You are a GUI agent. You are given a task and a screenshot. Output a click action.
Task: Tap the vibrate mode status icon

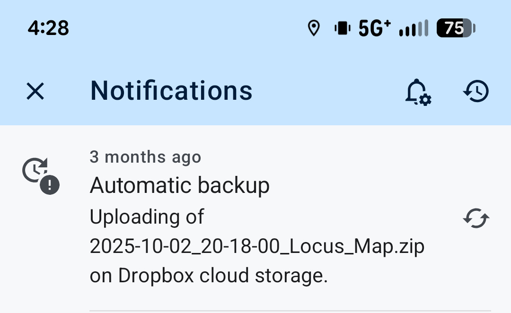(342, 28)
